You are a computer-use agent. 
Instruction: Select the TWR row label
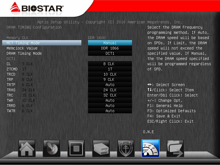click(x=10, y=100)
